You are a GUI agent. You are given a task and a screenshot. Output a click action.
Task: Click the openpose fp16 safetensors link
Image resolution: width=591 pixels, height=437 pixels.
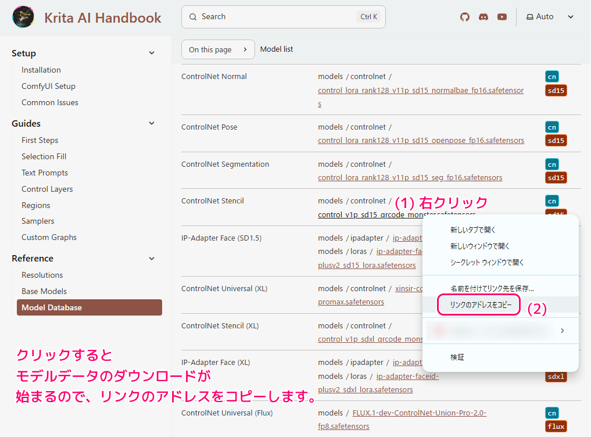point(421,140)
